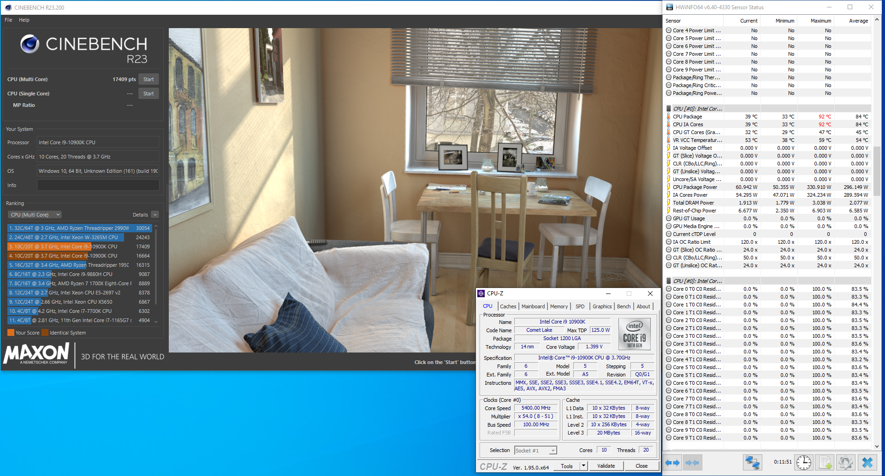This screenshot has width=885, height=476.
Task: Click lightning icon beside IA Cores Power
Action: (668, 195)
